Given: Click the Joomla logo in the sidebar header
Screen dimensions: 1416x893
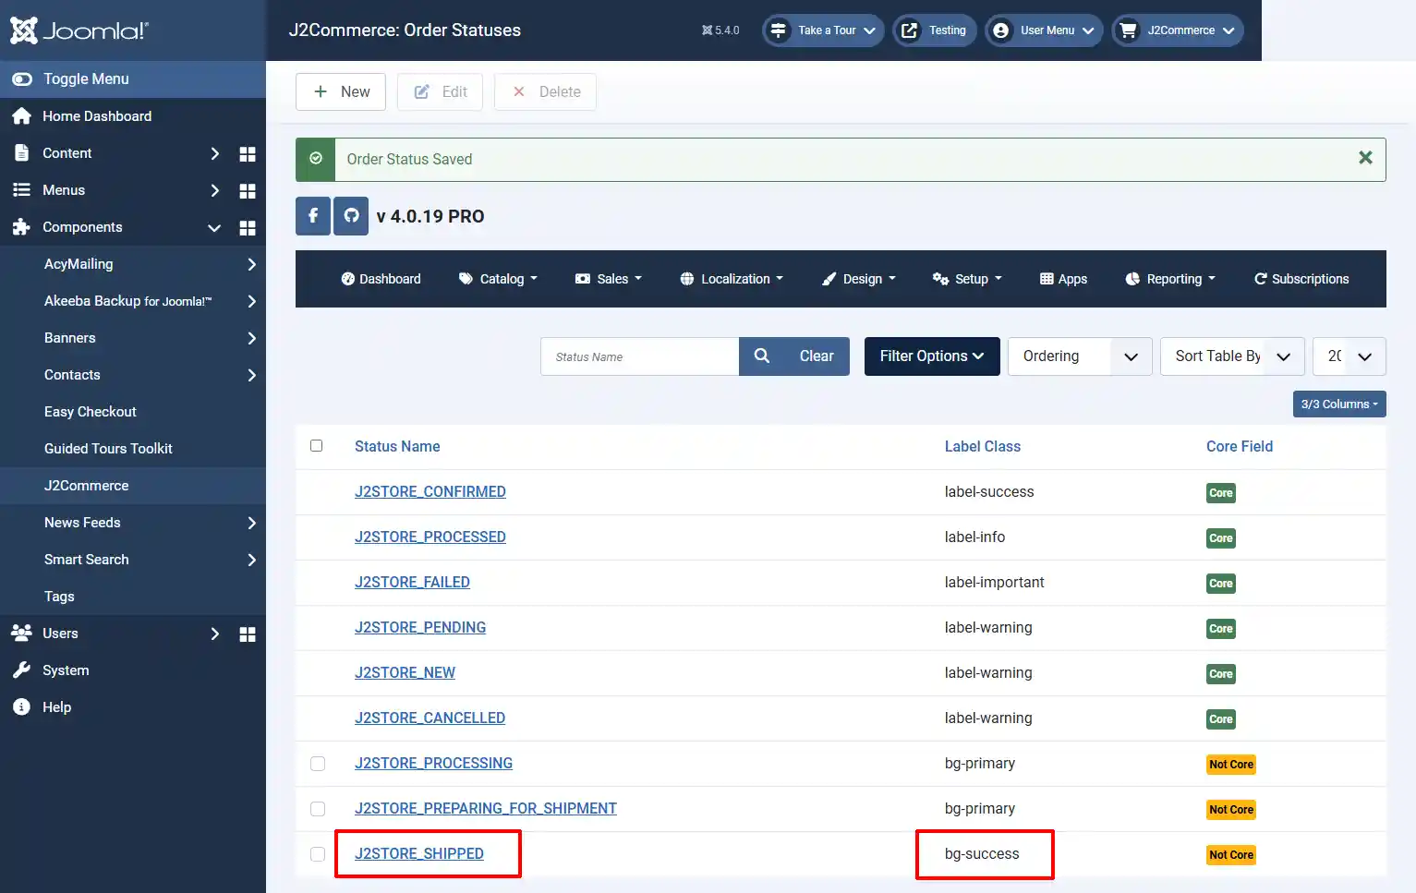Looking at the screenshot, I should click(x=79, y=30).
